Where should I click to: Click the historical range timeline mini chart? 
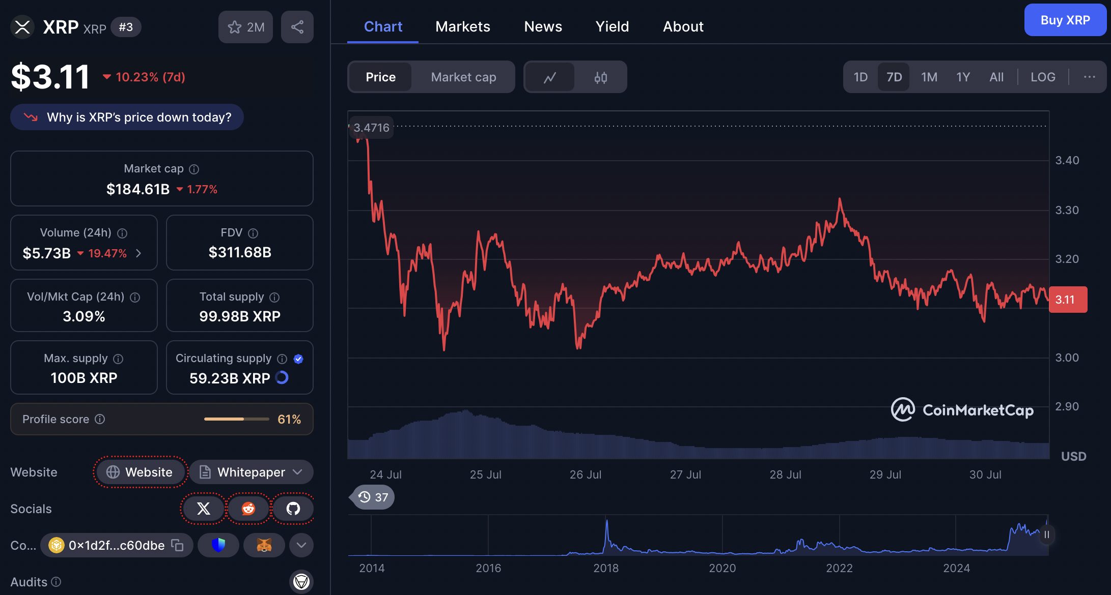[698, 535]
